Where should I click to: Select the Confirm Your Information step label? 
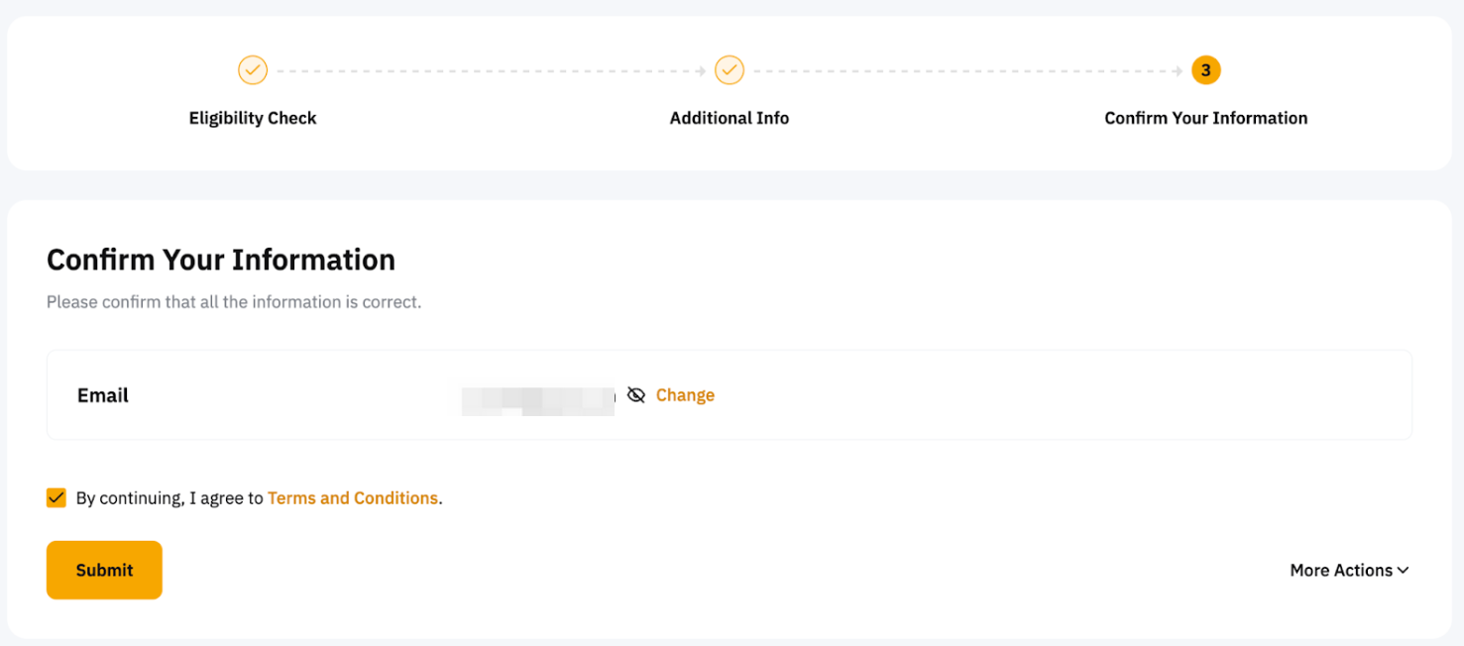pos(1205,118)
